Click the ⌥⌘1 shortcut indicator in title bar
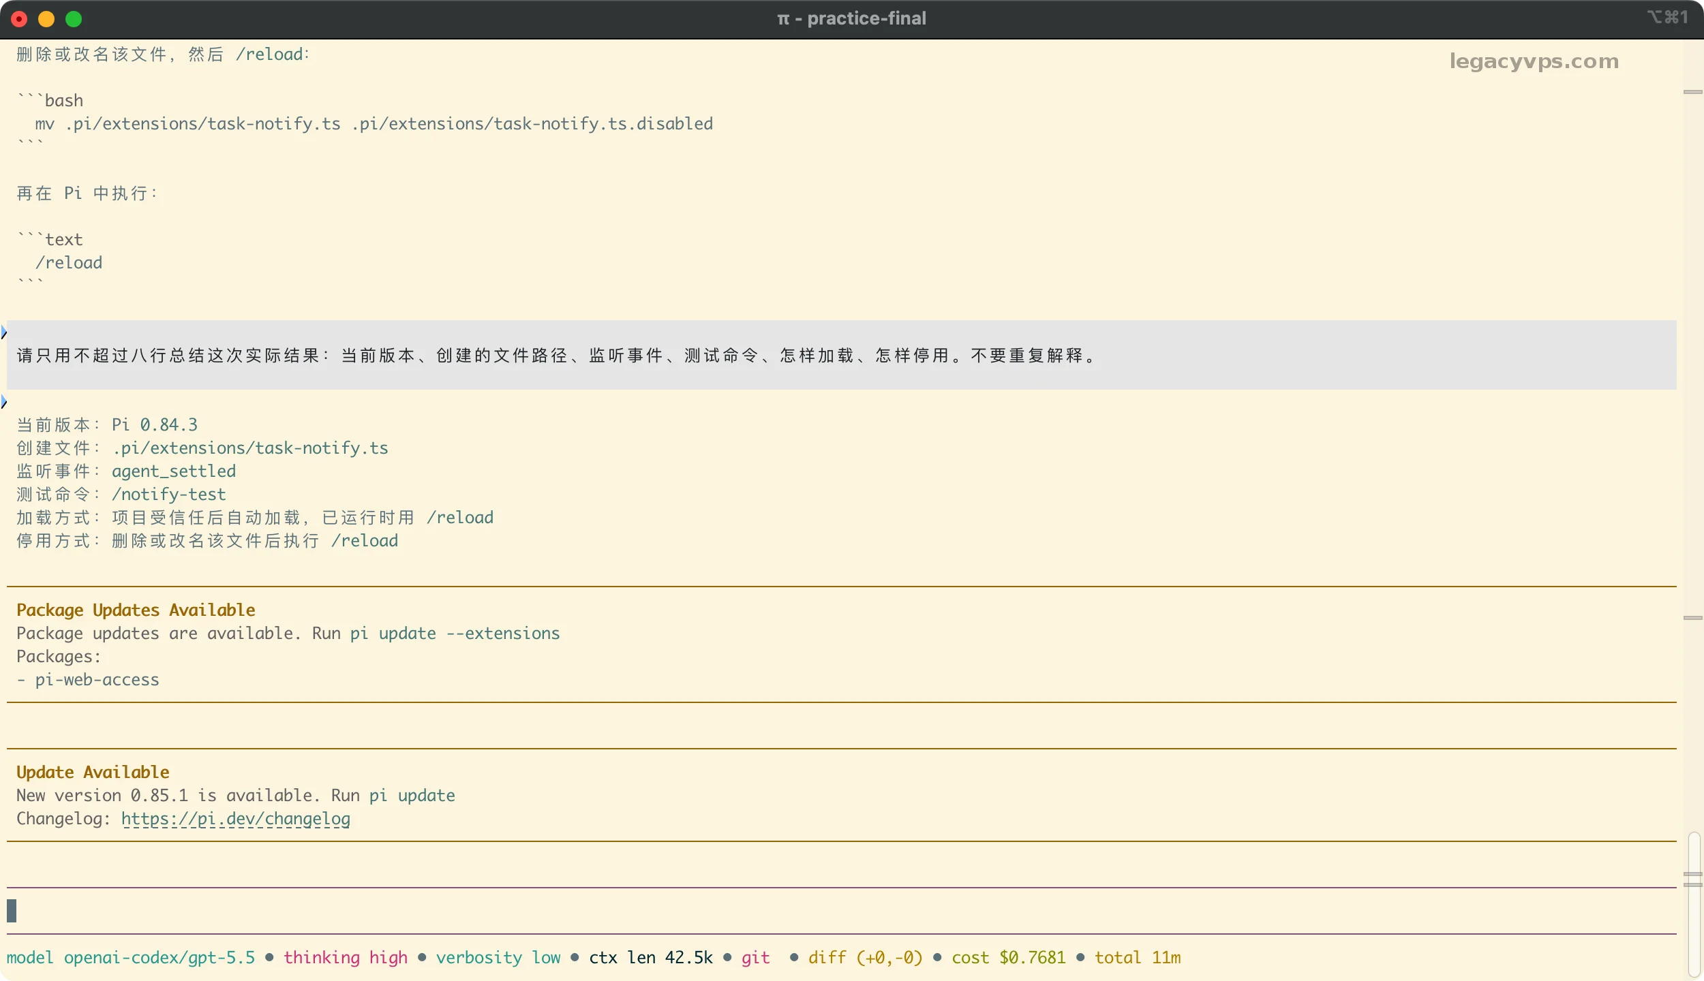 click(1667, 17)
